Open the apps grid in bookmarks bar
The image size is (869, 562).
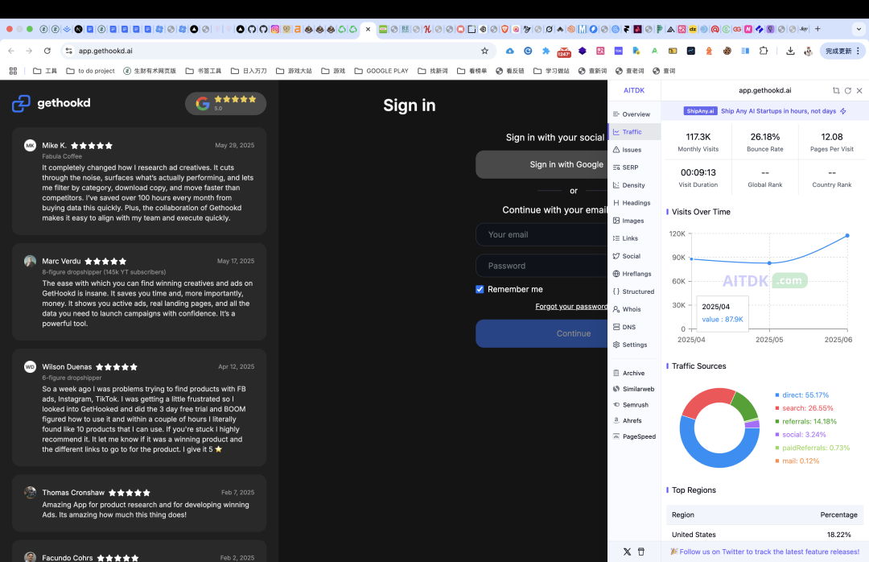click(14, 71)
